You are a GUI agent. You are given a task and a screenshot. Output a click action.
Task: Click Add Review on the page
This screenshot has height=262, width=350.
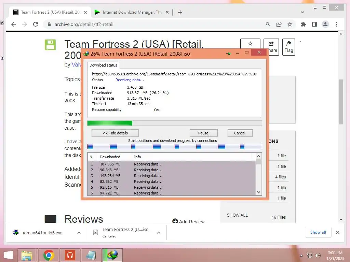point(189,221)
